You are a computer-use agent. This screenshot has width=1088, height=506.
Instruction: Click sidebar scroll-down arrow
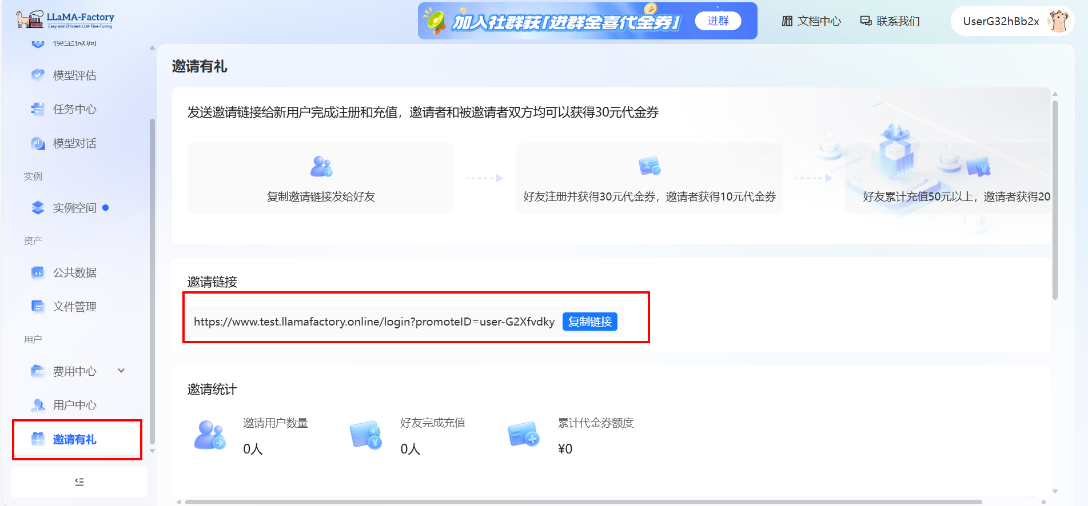152,451
